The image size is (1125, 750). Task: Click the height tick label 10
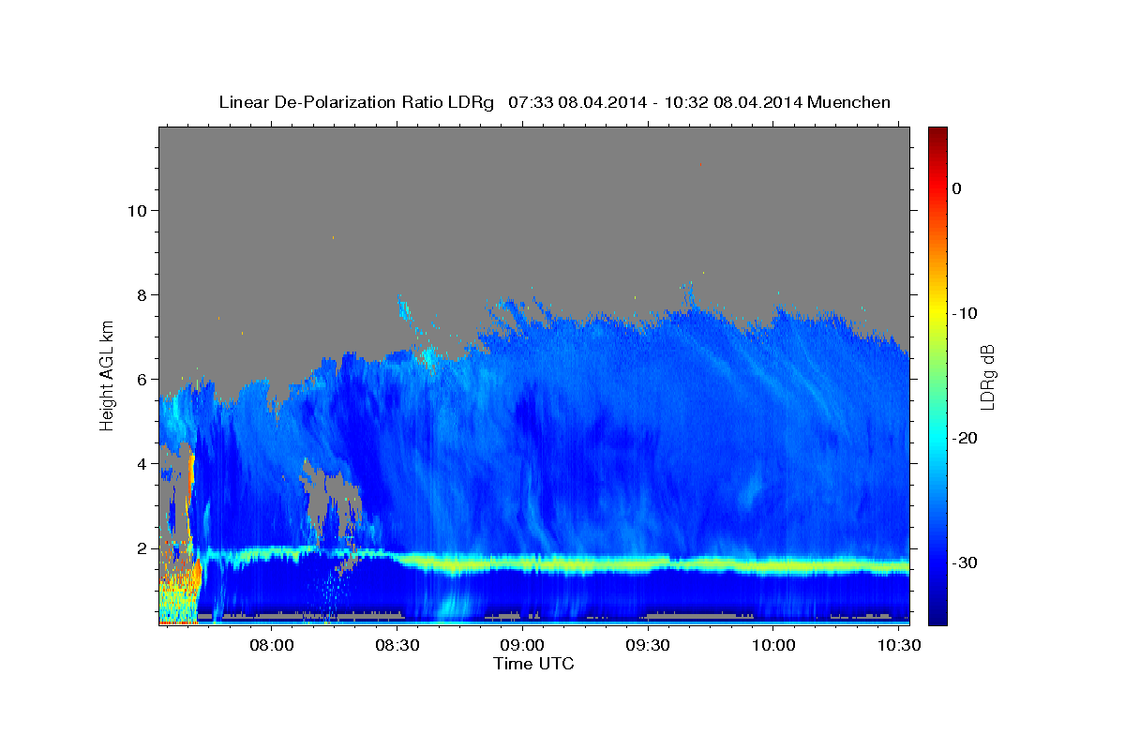pos(138,211)
